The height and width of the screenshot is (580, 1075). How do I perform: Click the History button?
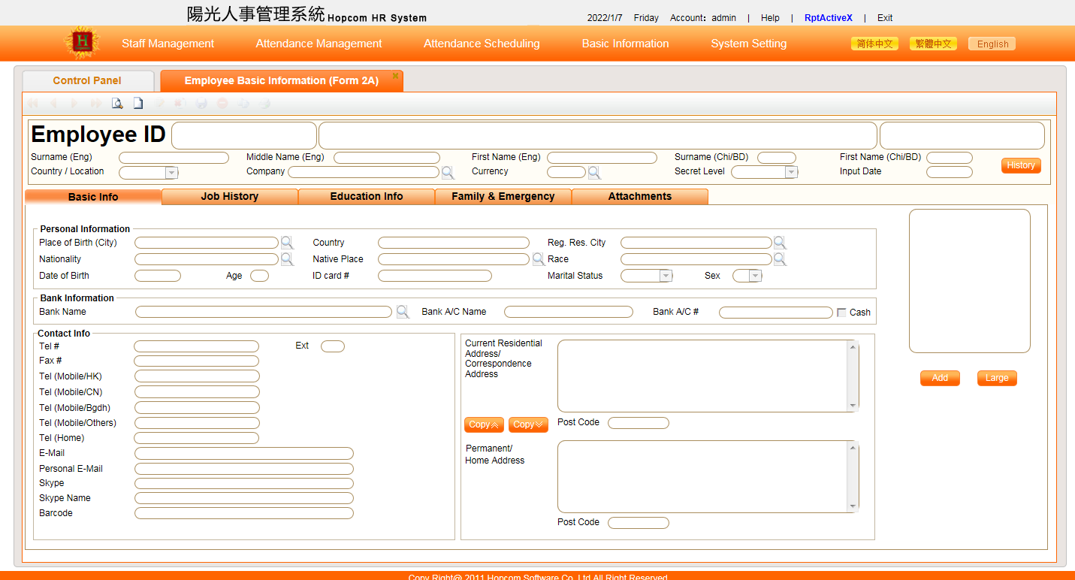(1020, 165)
